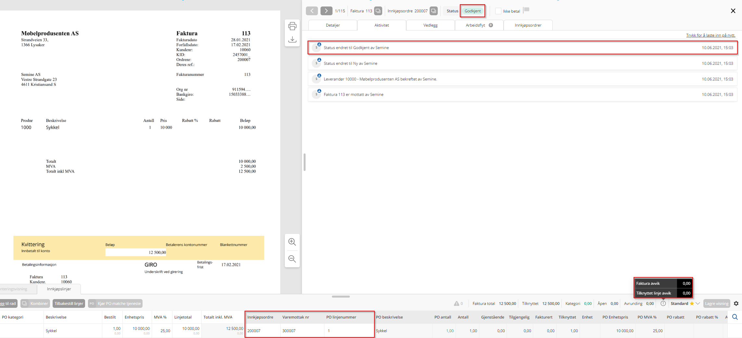Open the column settings gear
The height and width of the screenshot is (338, 742).
point(736,304)
